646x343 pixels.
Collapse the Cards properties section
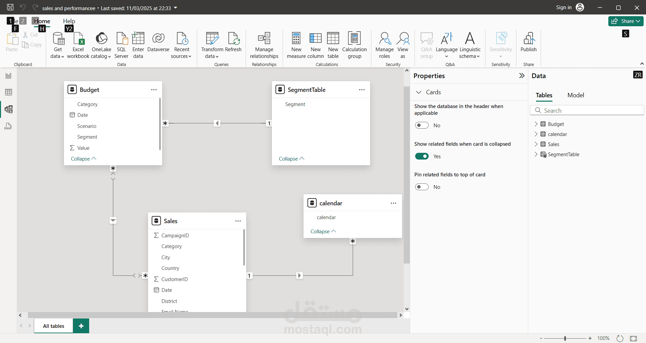[x=419, y=92]
